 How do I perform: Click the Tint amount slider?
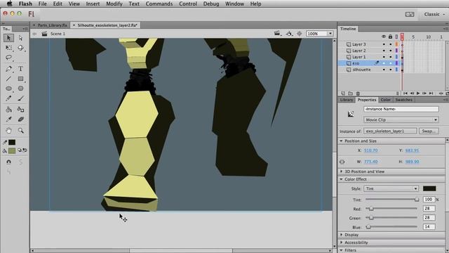pyautogui.click(x=391, y=200)
